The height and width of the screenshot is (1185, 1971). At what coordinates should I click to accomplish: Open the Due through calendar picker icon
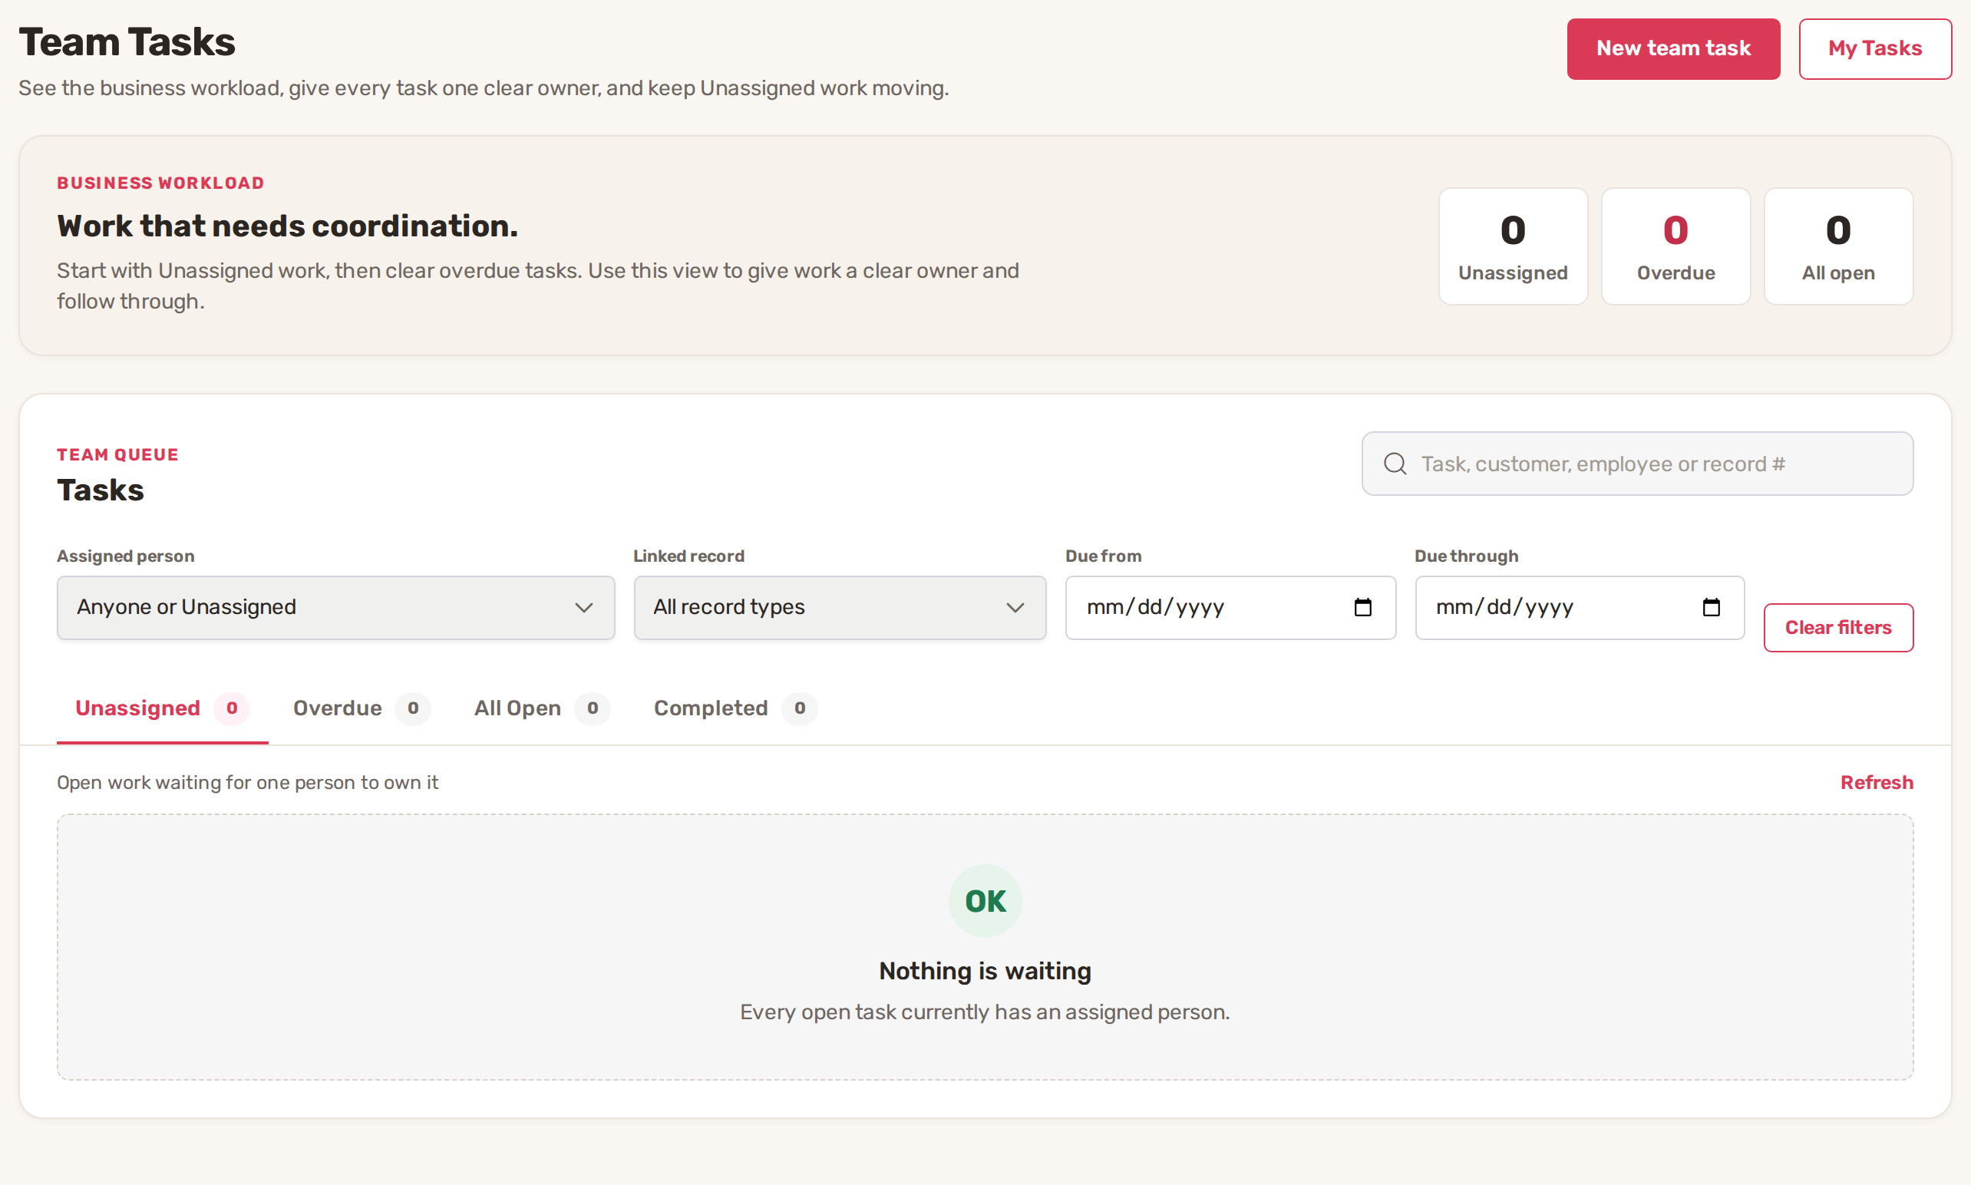(1711, 608)
